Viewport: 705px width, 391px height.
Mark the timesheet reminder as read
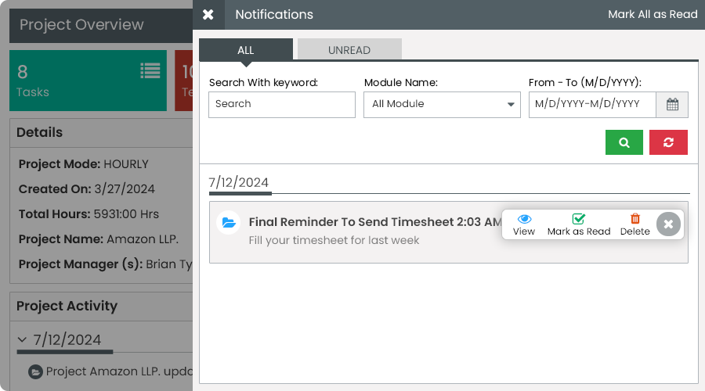point(579,224)
